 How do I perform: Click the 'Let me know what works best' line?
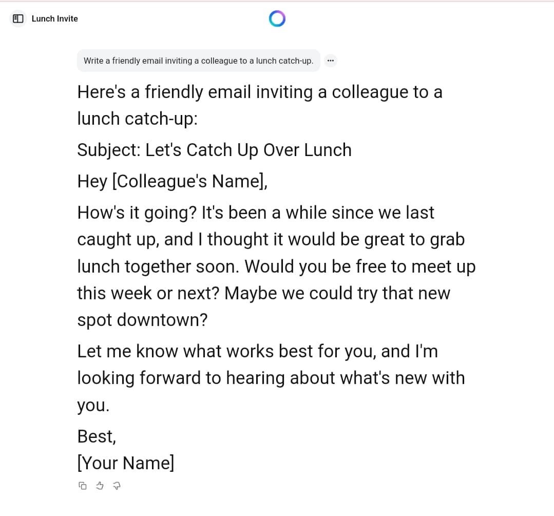click(x=257, y=351)
